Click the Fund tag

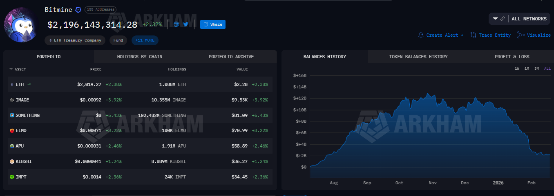[118, 40]
